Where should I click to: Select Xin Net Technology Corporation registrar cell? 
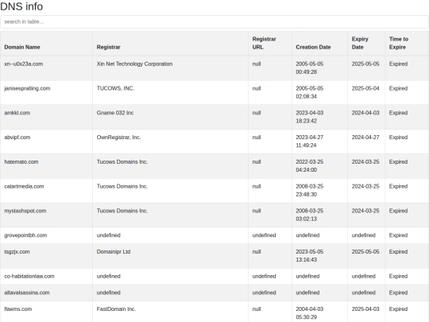pyautogui.click(x=134, y=64)
